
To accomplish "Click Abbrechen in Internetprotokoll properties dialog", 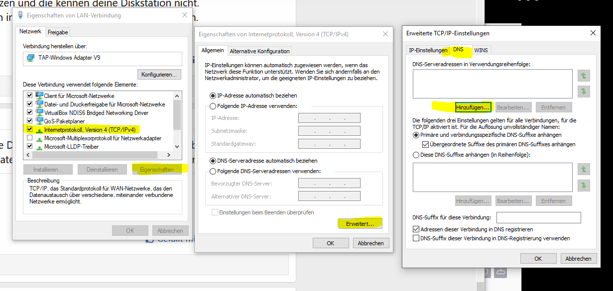I will click(x=371, y=243).
